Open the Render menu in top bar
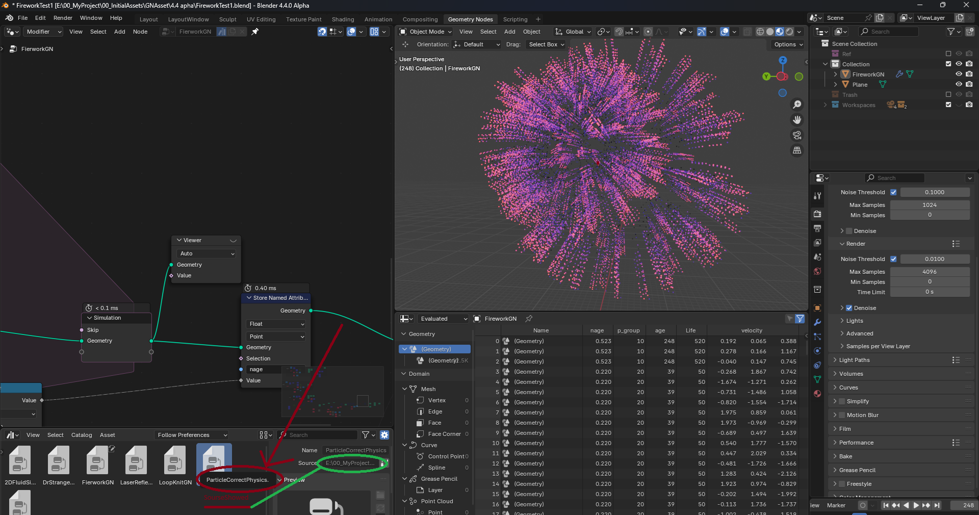The width and height of the screenshot is (979, 515). pos(63,18)
